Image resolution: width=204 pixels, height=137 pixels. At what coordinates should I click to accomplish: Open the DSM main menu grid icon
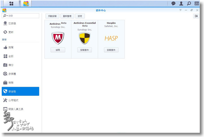11,4
